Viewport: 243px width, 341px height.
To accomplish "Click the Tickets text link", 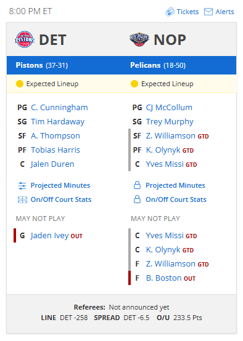I will pyautogui.click(x=187, y=12).
